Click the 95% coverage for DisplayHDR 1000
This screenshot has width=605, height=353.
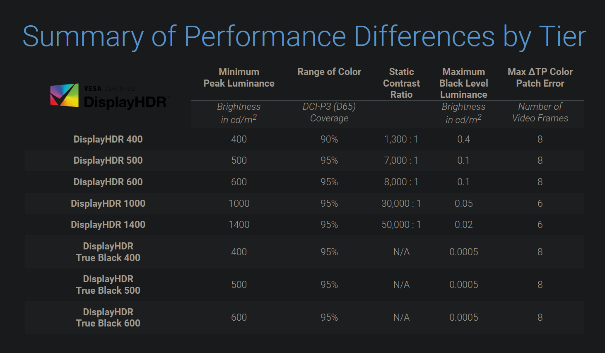tap(329, 203)
